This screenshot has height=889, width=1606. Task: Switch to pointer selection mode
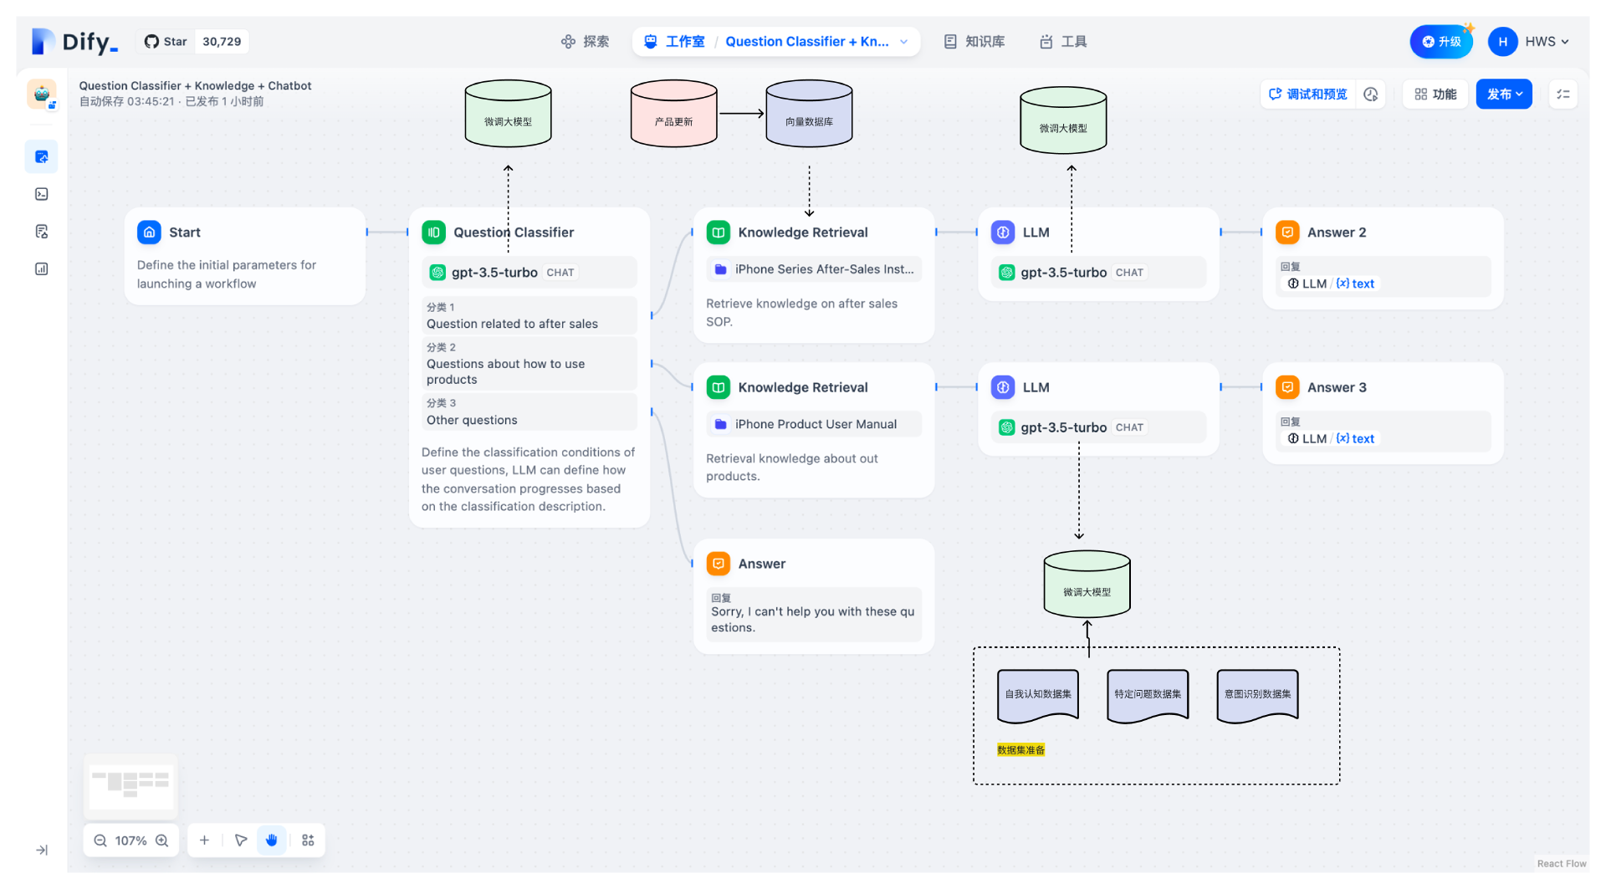(241, 840)
